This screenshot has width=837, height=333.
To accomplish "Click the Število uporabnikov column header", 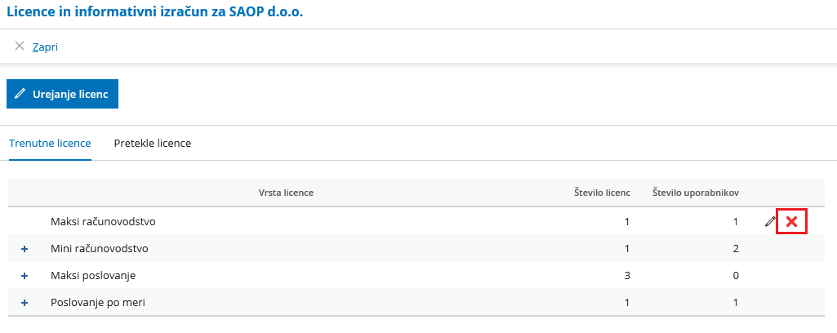I will (696, 193).
